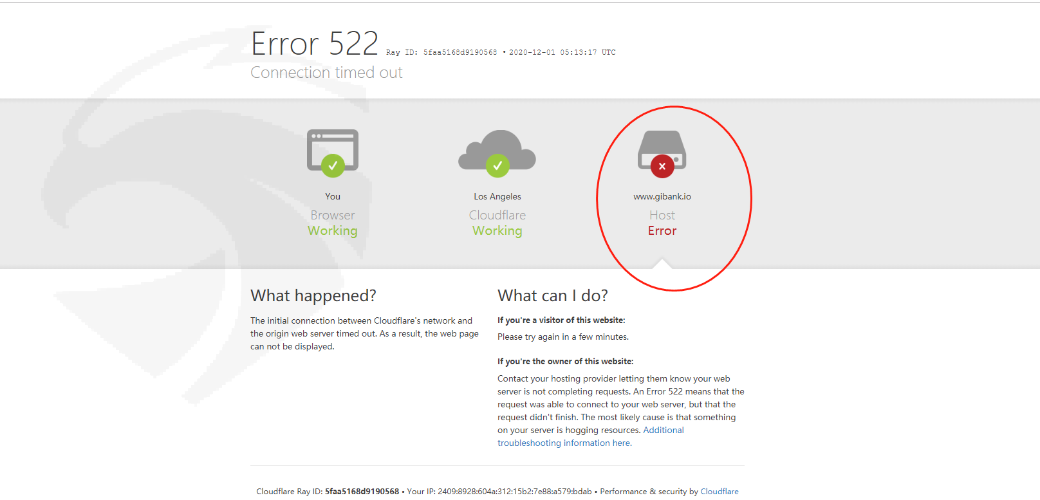Click the red "Error" status text

pos(662,231)
